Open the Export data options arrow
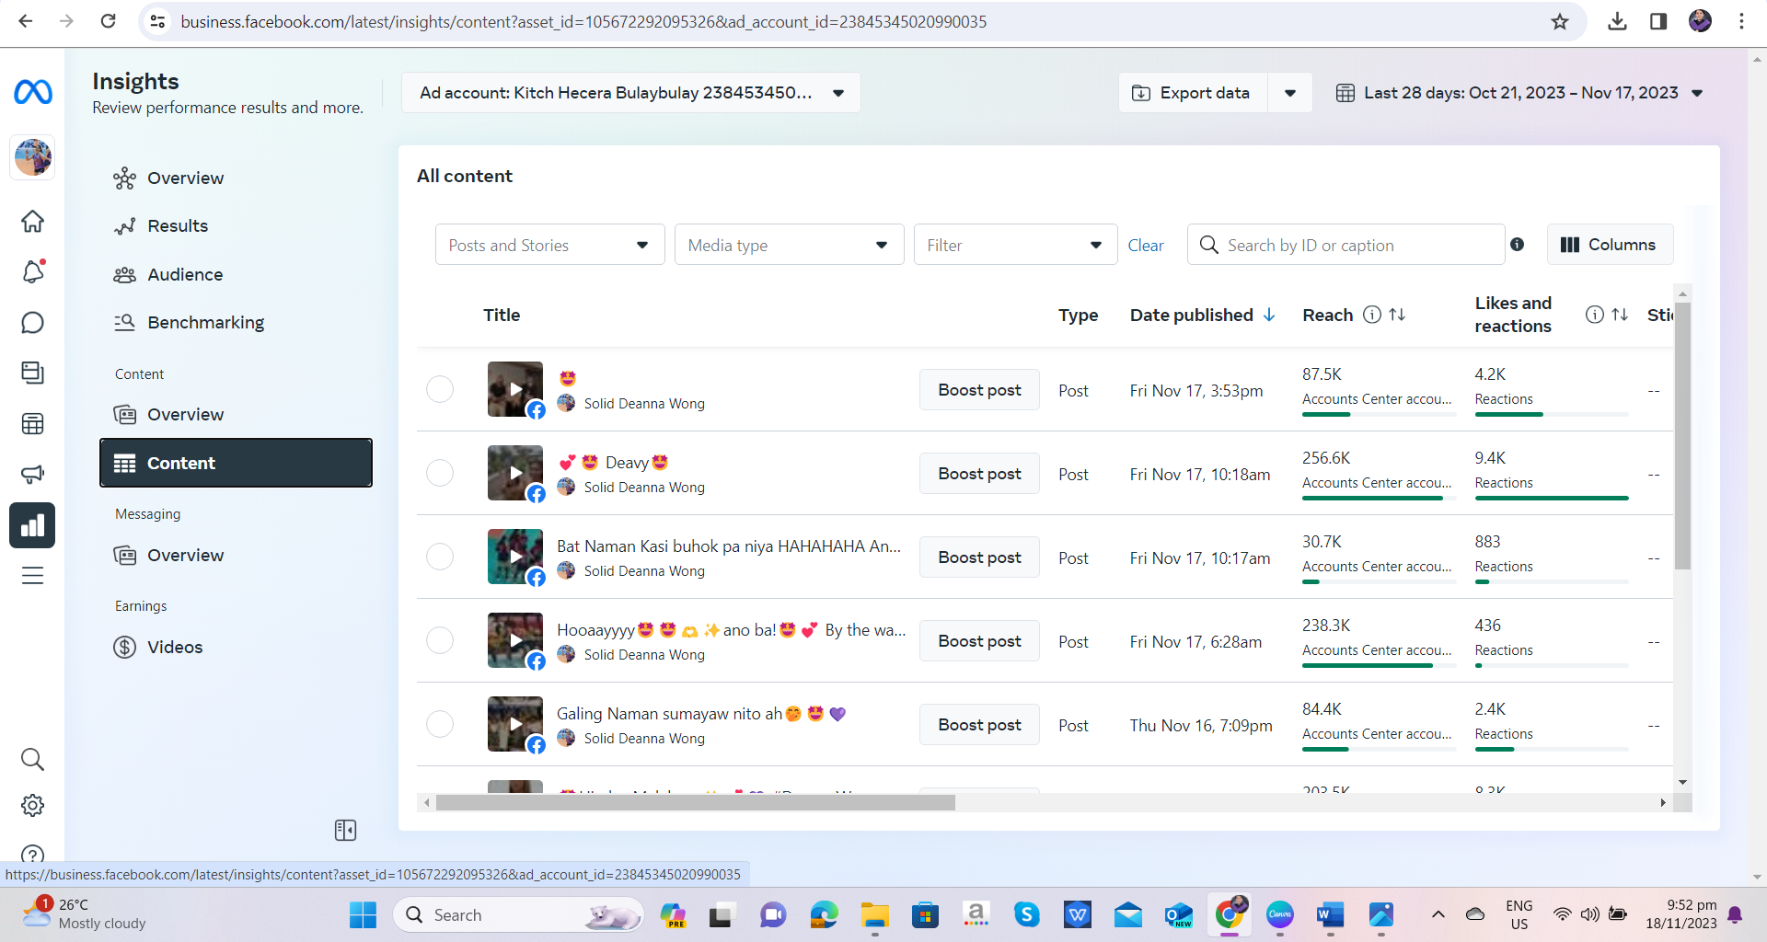This screenshot has height=942, width=1767. coord(1290,93)
